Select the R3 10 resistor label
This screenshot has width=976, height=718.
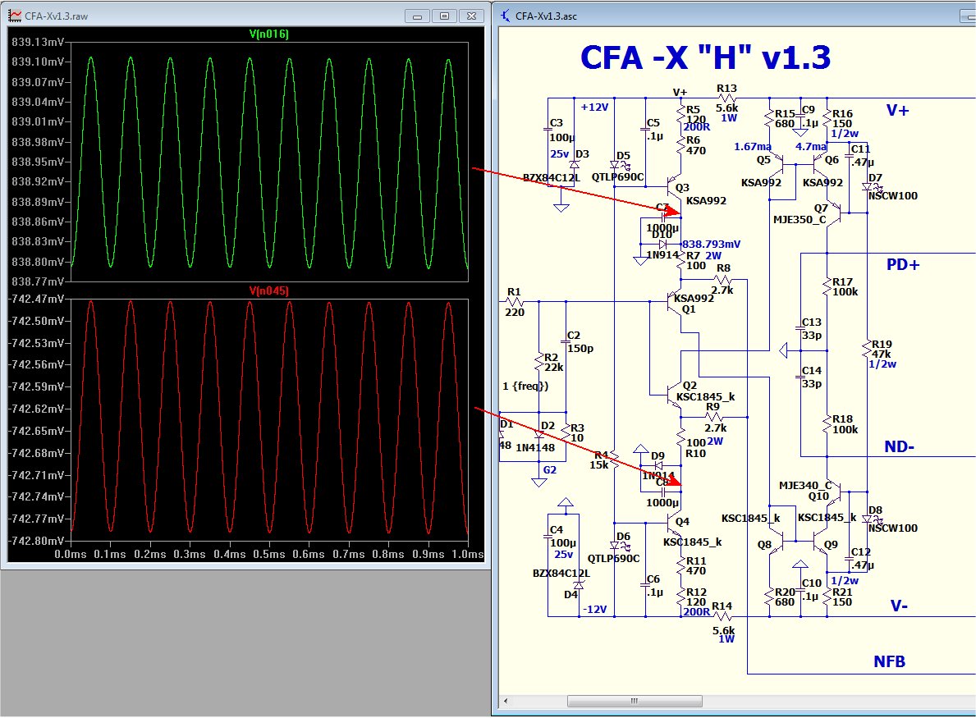pos(577,432)
